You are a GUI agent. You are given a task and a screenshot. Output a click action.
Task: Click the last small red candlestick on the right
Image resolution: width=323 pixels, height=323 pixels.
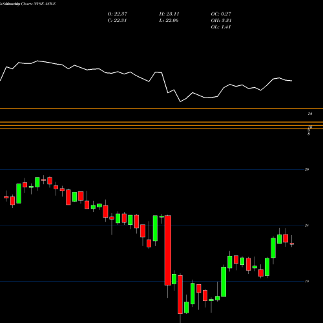click(292, 244)
